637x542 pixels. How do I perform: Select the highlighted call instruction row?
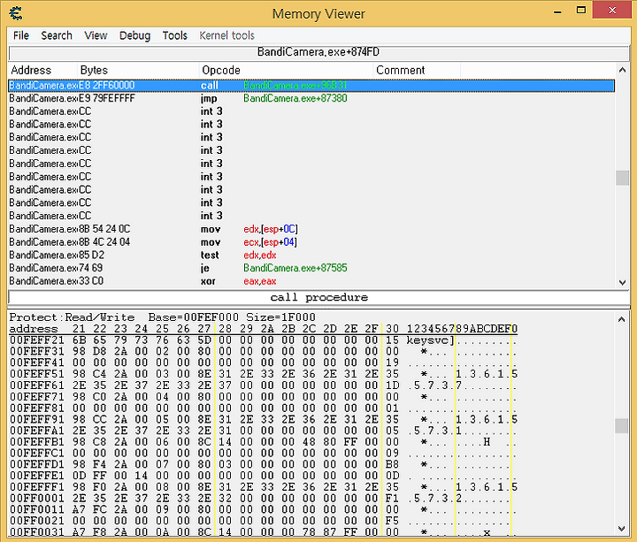311,86
